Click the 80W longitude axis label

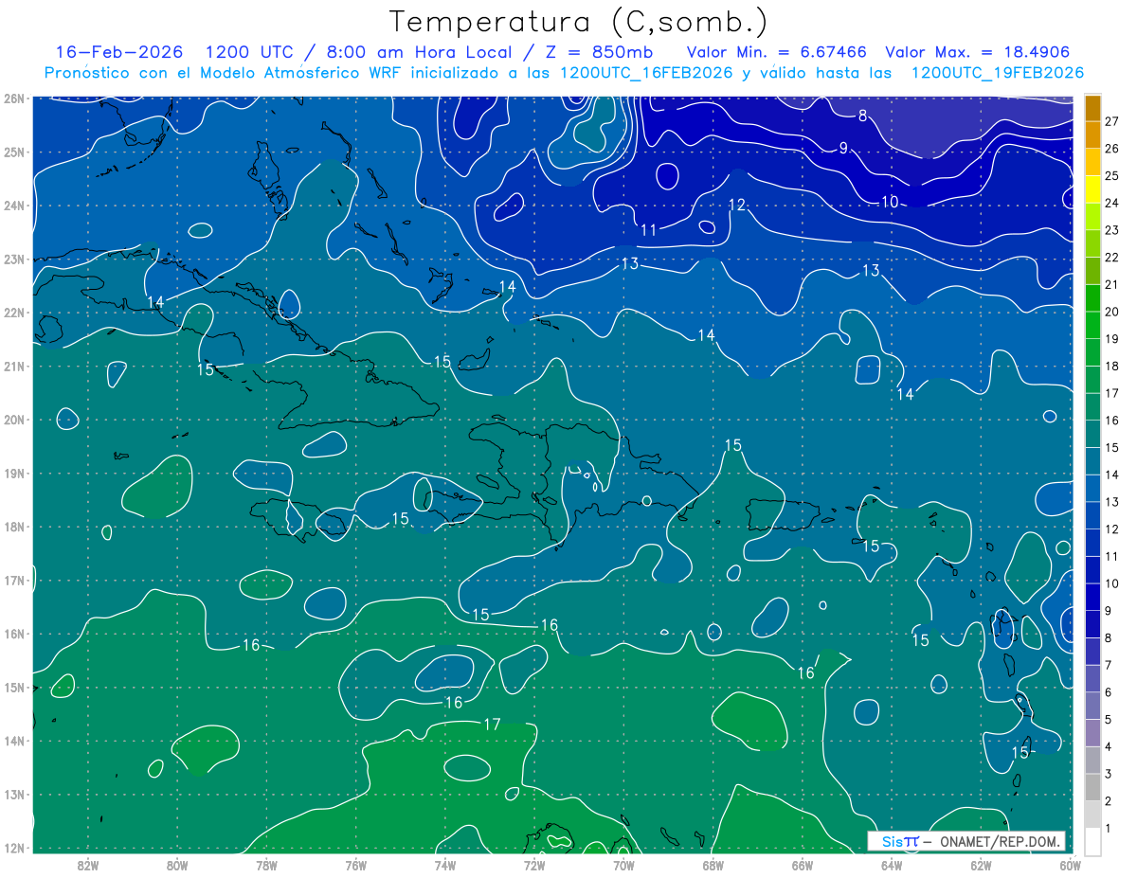coord(177,865)
